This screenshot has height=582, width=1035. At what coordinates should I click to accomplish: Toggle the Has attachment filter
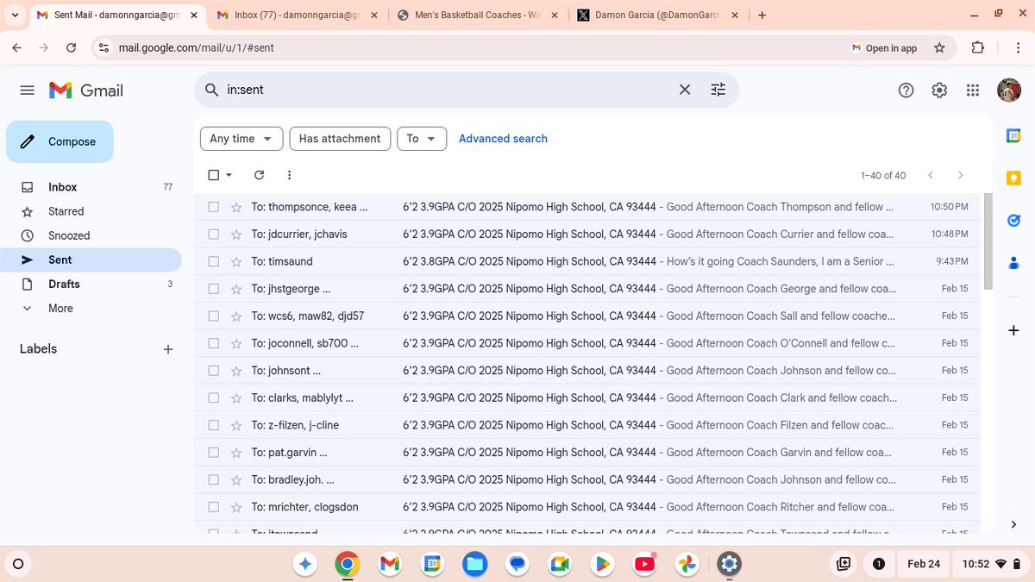pos(340,139)
